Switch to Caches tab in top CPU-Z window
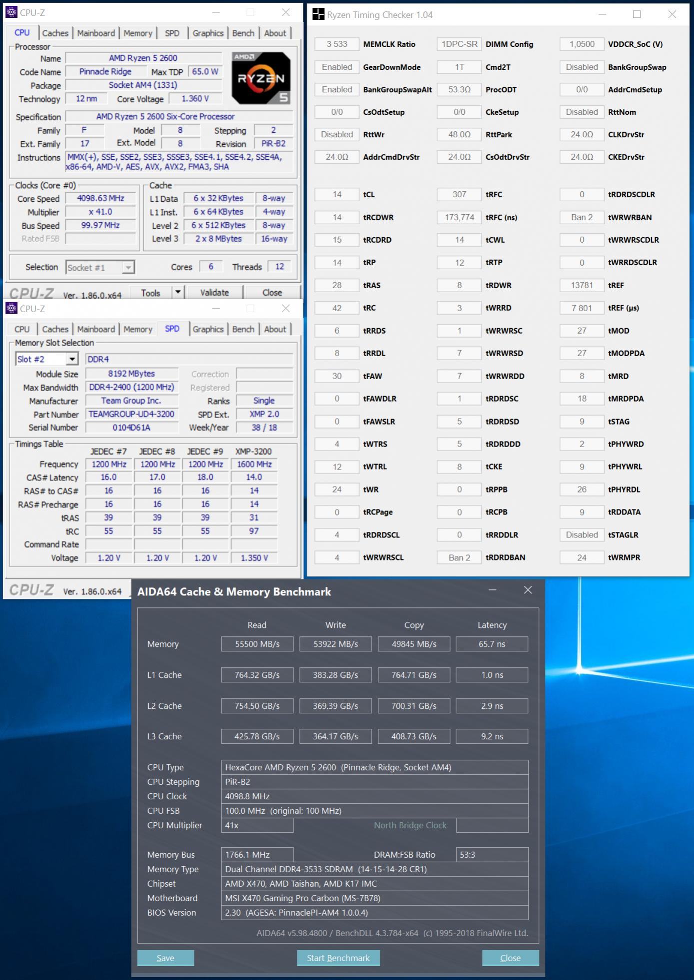Viewport: 694px width, 980px height. point(55,33)
